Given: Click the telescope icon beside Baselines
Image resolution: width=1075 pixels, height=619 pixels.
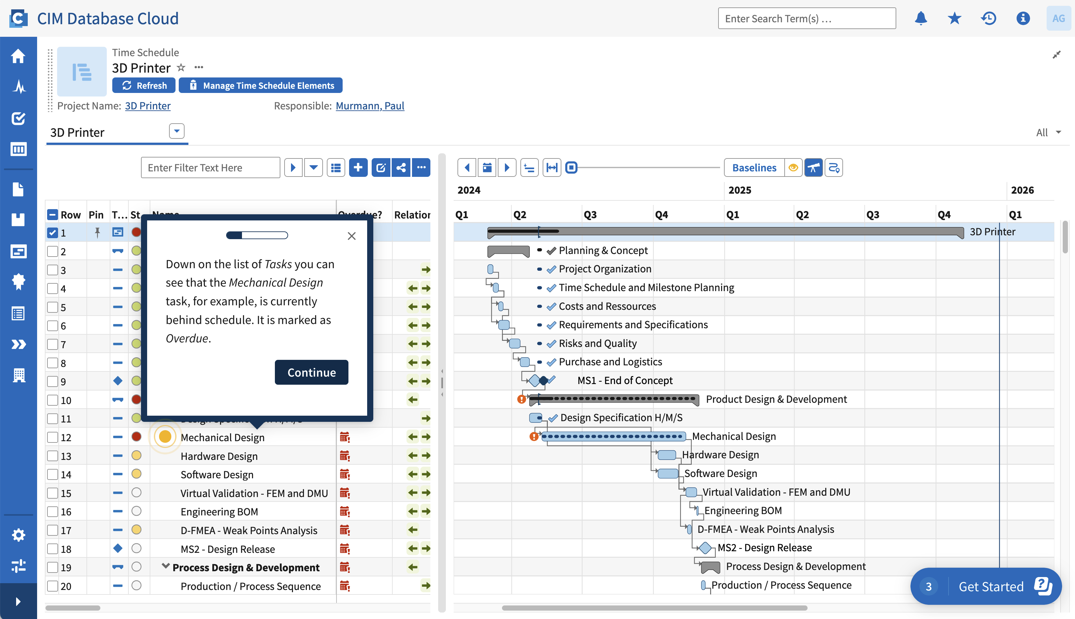Looking at the screenshot, I should point(813,167).
